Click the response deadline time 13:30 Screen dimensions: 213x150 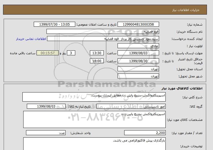pos(97,53)
